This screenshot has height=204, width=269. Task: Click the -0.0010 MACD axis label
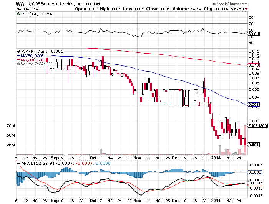click(256, 188)
